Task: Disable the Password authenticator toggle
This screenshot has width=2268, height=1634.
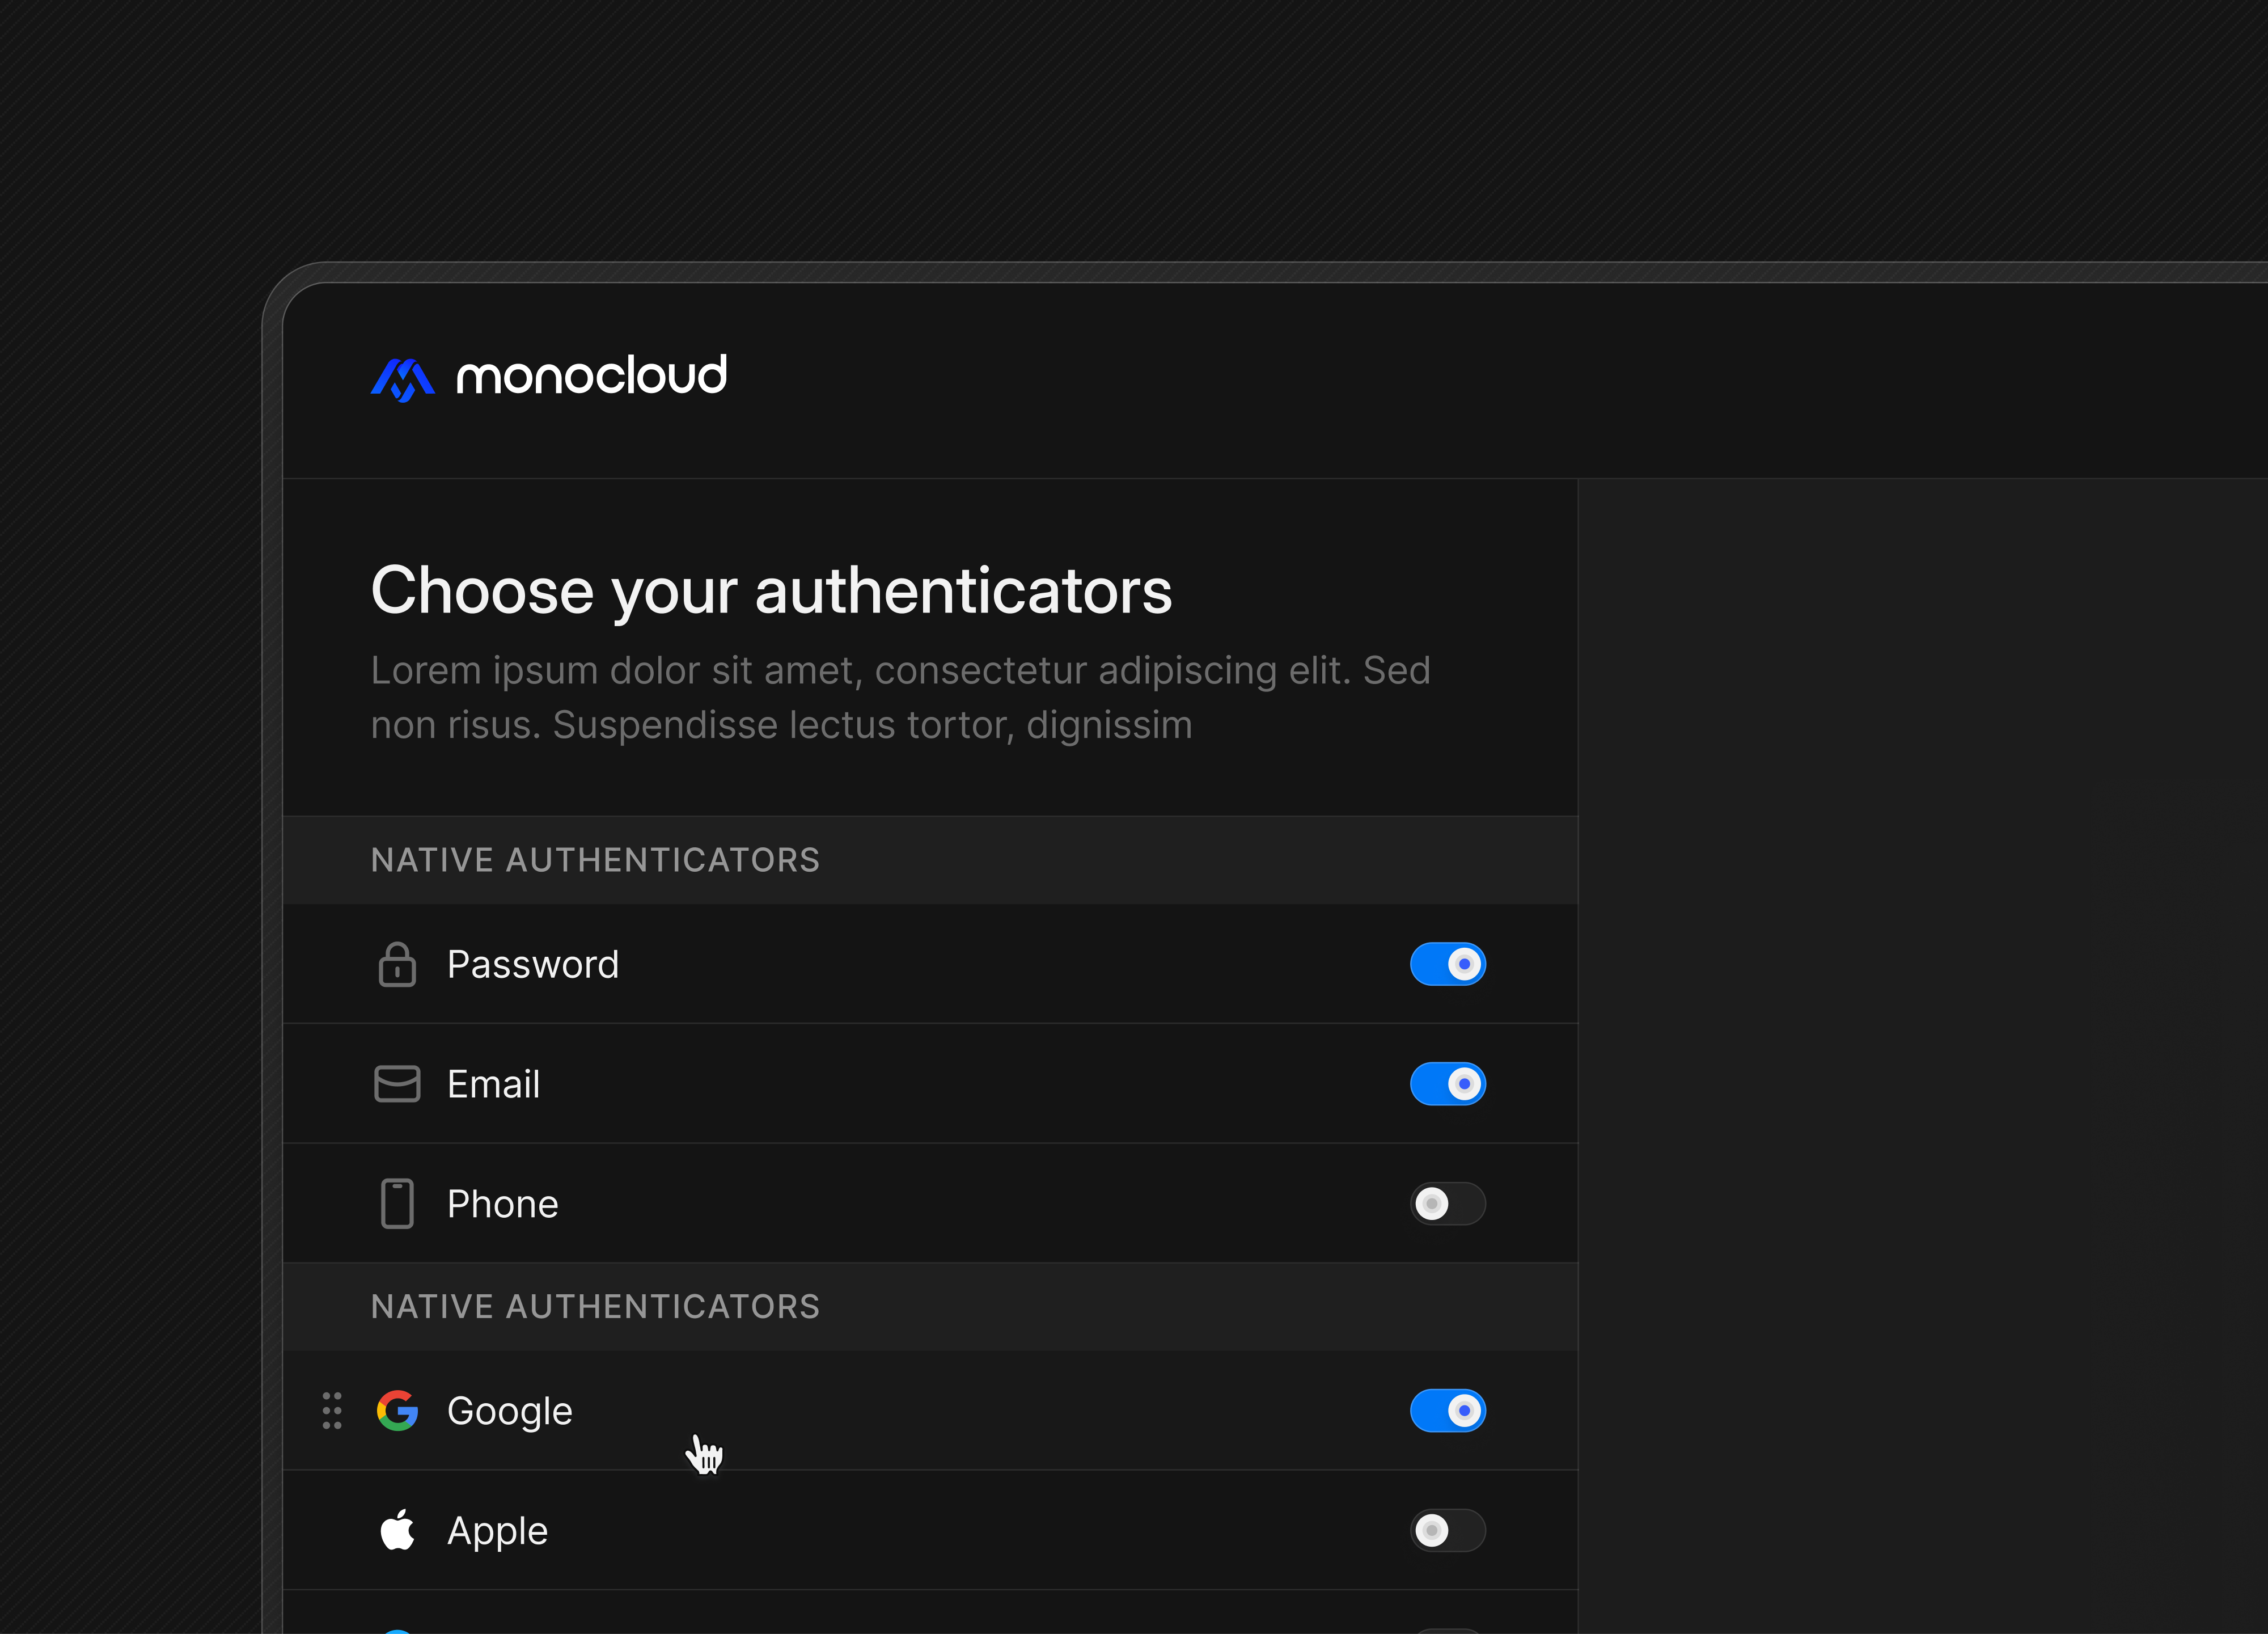Action: [x=1447, y=965]
